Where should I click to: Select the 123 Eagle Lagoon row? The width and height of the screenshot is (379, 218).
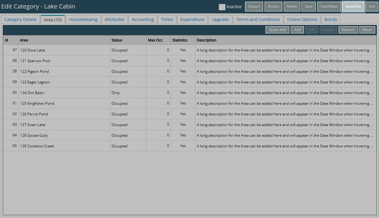point(190,82)
